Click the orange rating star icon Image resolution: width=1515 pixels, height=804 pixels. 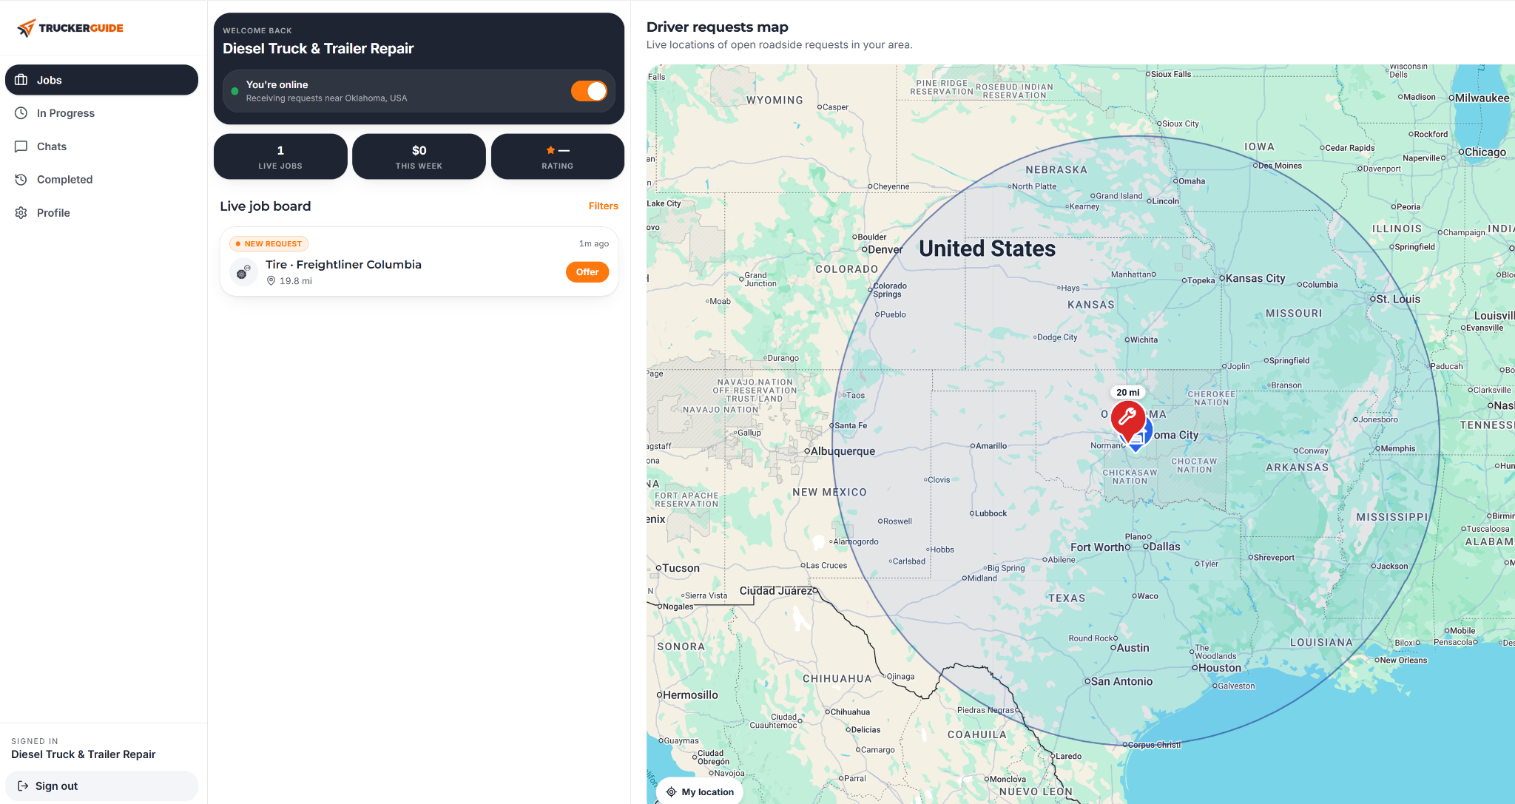tap(550, 150)
